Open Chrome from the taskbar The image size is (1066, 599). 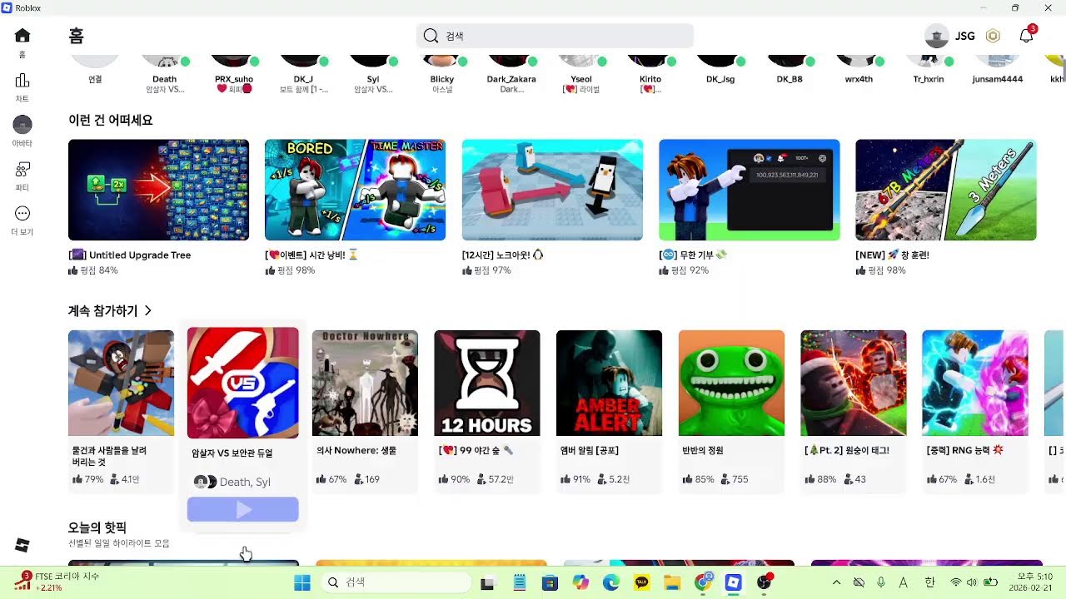pyautogui.click(x=704, y=582)
